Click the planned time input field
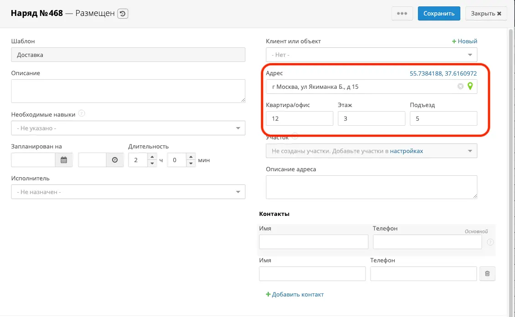This screenshot has height=317, width=515. (93, 160)
